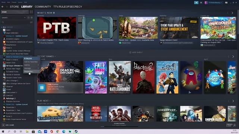Go to the library Home button
Image resolution: width=239 pixels, height=134 pixels.
click(x=15, y=12)
